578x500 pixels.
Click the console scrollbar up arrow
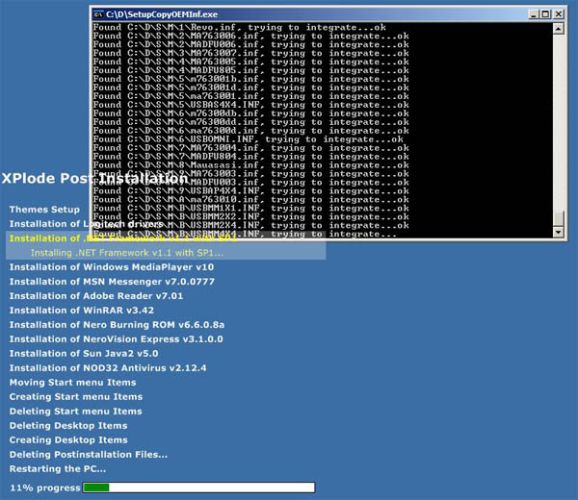click(559, 28)
